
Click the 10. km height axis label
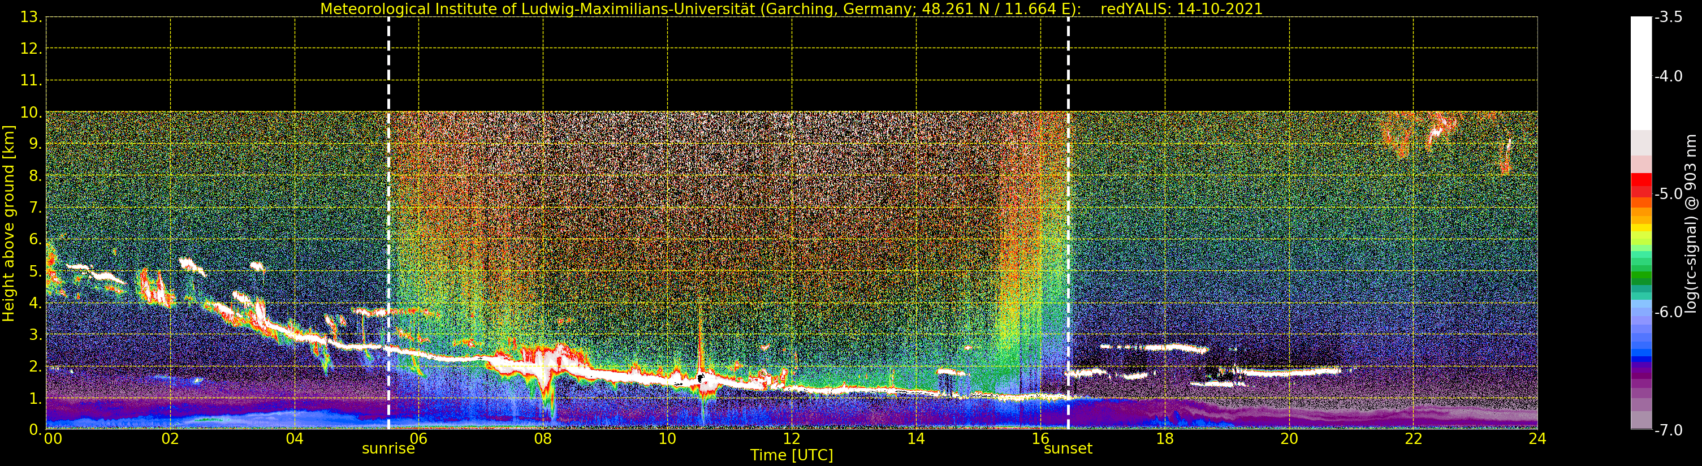tap(31, 113)
